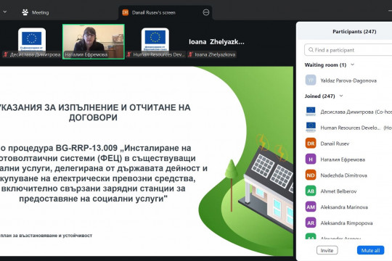Click the purple AM avatar
Viewport: 392px width, 261px height.
tap(311, 207)
